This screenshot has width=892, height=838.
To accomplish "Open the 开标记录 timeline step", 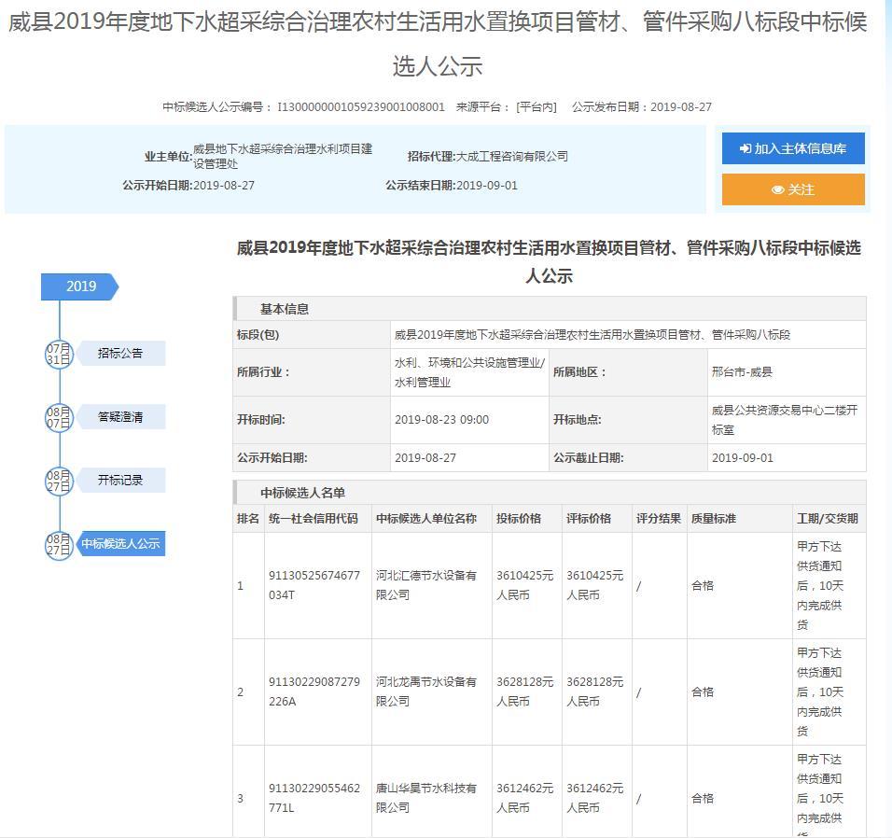I will click(120, 481).
